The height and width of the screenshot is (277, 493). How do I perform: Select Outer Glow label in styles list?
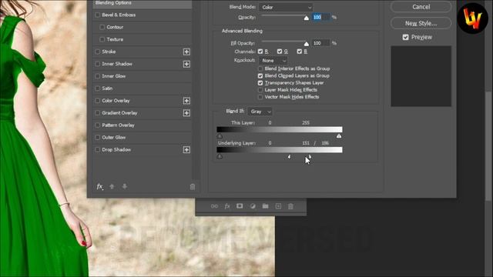click(x=114, y=137)
